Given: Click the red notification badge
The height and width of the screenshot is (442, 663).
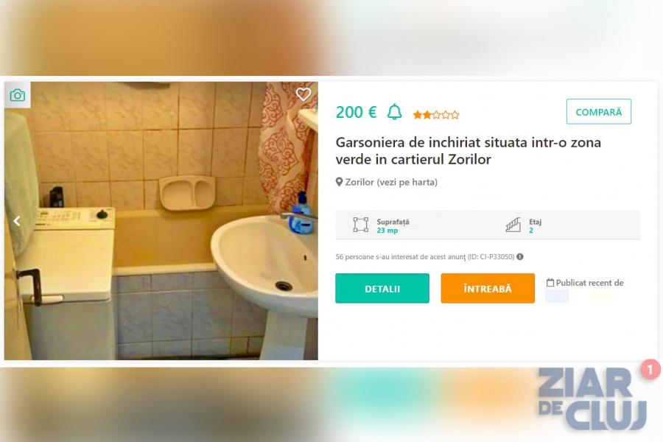Looking at the screenshot, I should point(650,370).
